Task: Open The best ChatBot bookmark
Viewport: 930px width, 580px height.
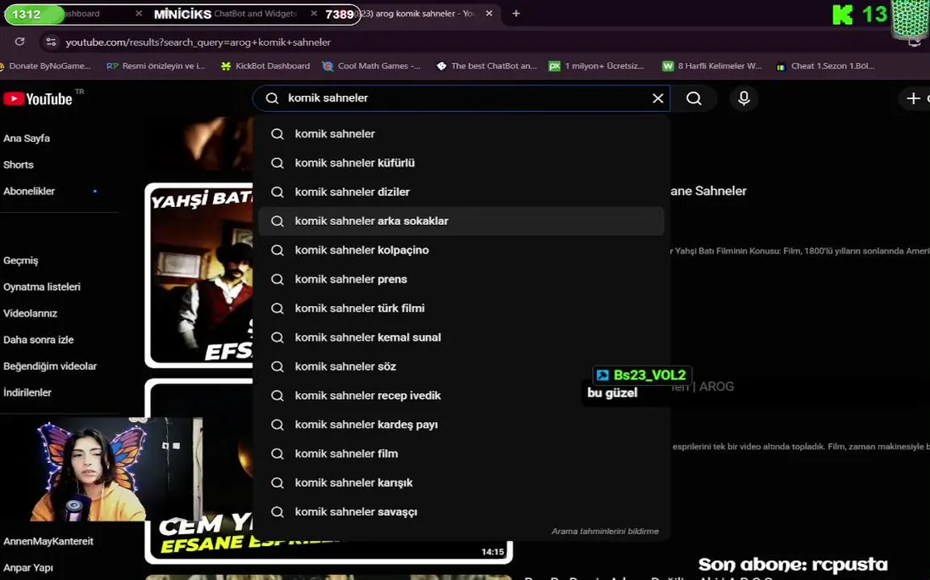Action: pos(486,66)
